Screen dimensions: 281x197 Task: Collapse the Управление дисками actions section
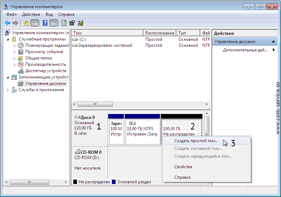pyautogui.click(x=273, y=42)
